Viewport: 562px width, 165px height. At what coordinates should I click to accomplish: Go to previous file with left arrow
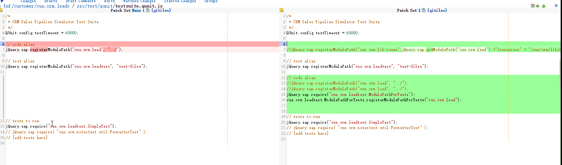537,6
